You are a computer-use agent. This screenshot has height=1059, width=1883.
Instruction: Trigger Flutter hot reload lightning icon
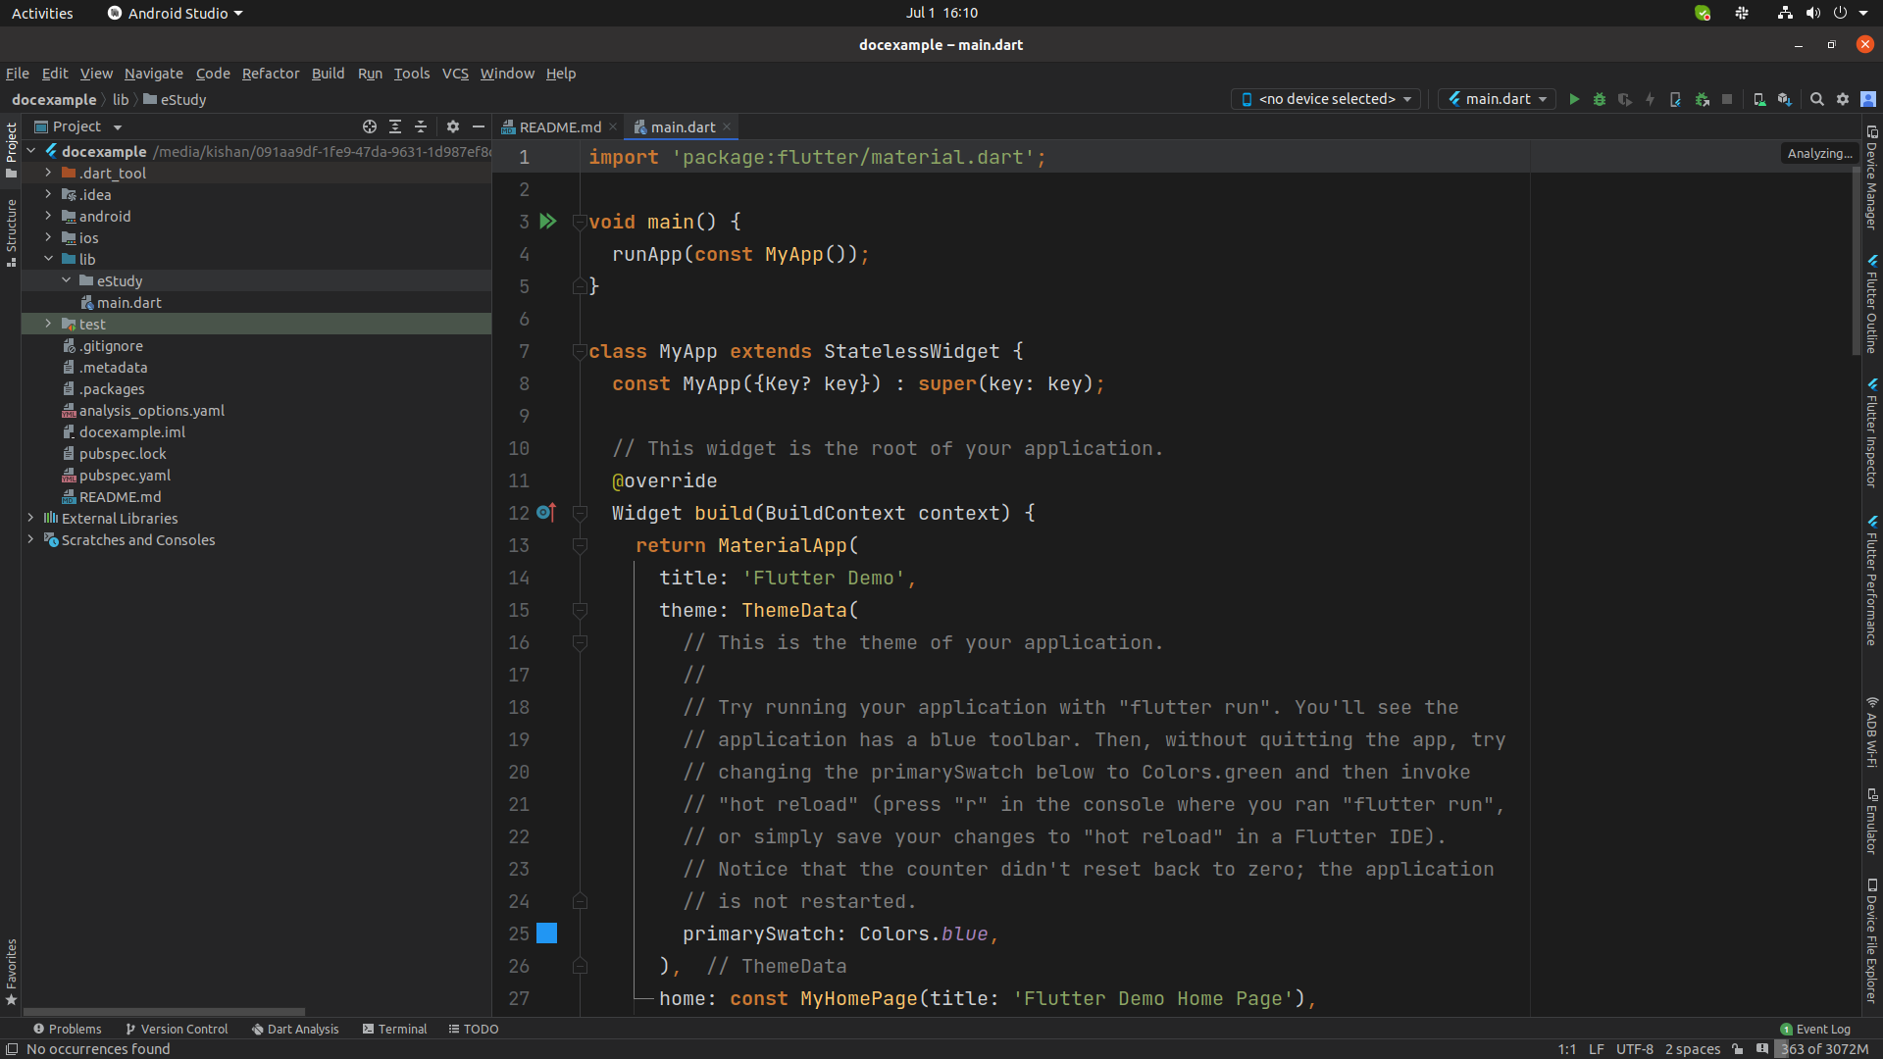[1651, 99]
